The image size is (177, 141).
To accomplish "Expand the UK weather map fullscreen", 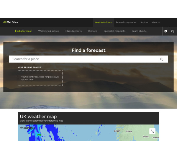I will click(x=153, y=131).
